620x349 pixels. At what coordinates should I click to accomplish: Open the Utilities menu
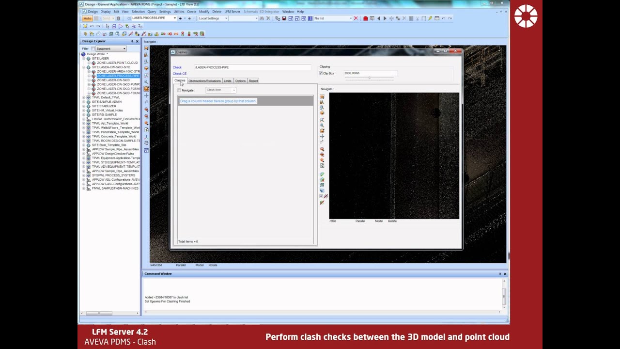(x=179, y=11)
